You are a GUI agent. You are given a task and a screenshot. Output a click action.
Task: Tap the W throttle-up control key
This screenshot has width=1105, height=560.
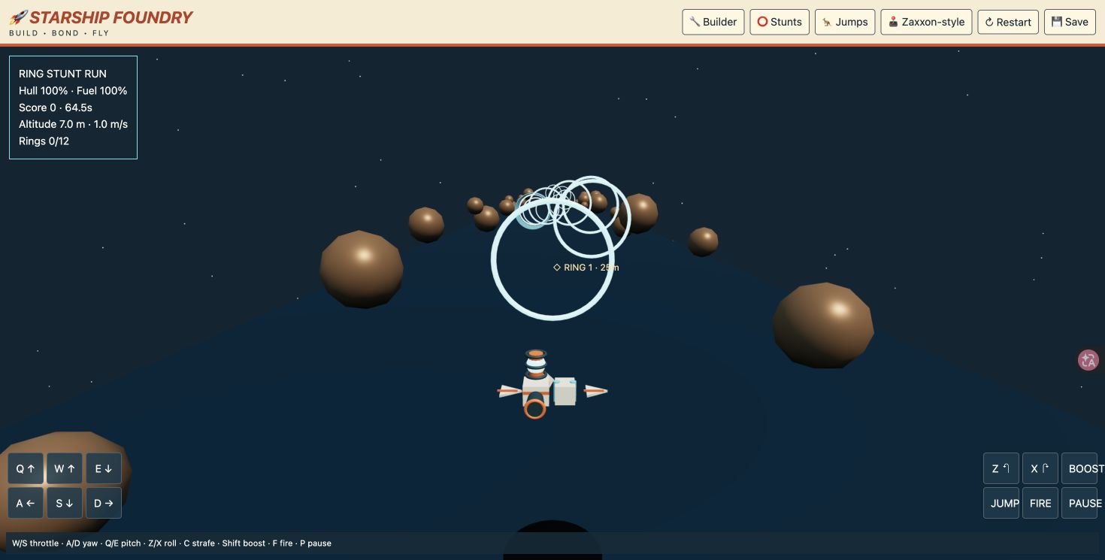click(65, 468)
